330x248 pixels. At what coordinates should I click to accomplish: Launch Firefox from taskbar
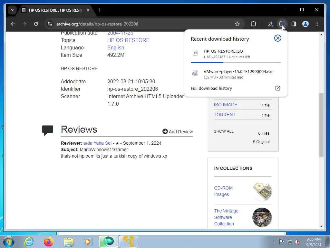49,242
